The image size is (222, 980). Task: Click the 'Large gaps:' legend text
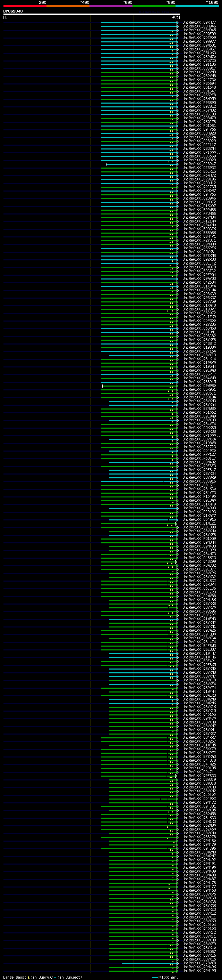pos(15,977)
